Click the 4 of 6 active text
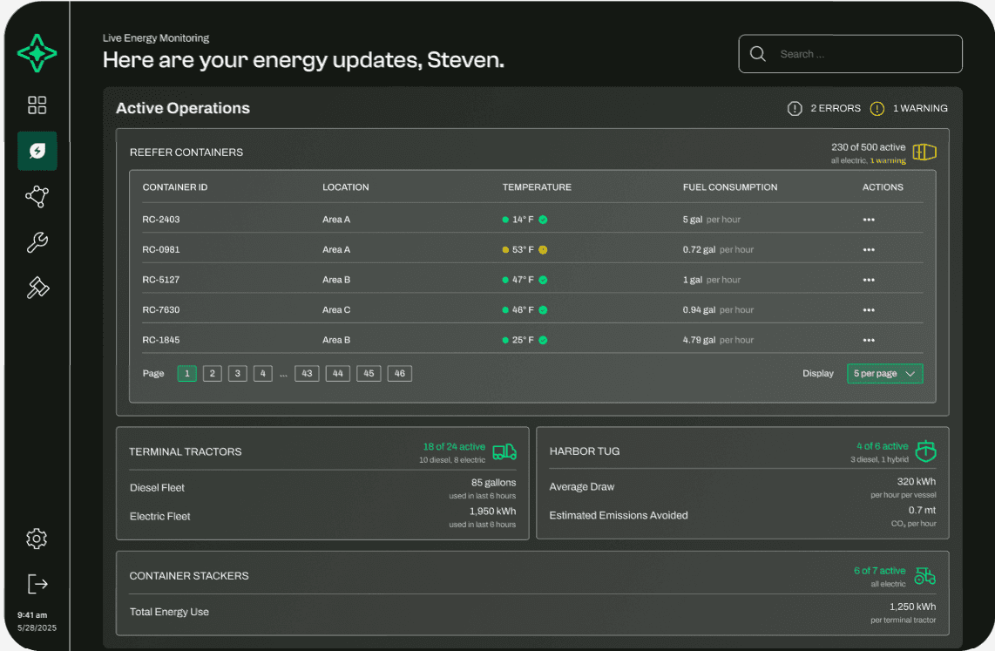995x651 pixels. [883, 446]
